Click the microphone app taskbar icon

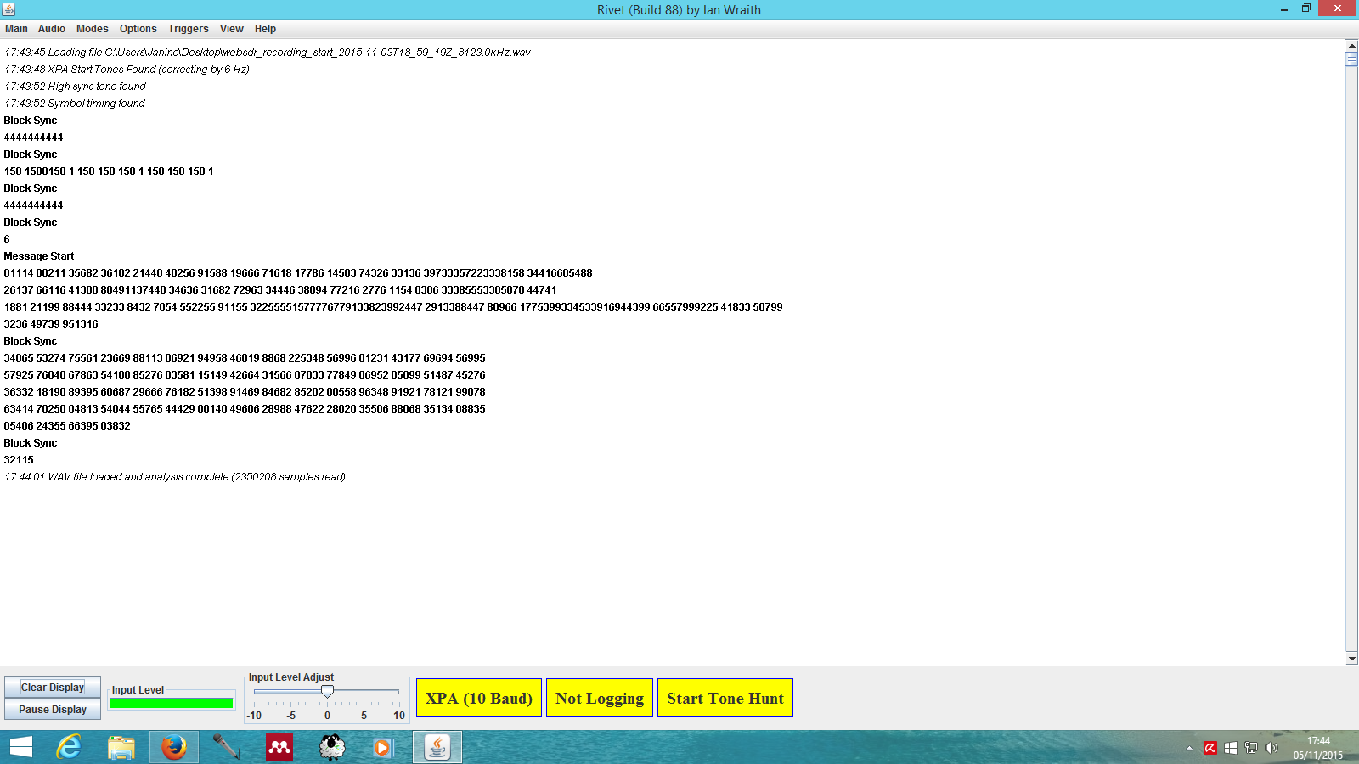coord(226,747)
